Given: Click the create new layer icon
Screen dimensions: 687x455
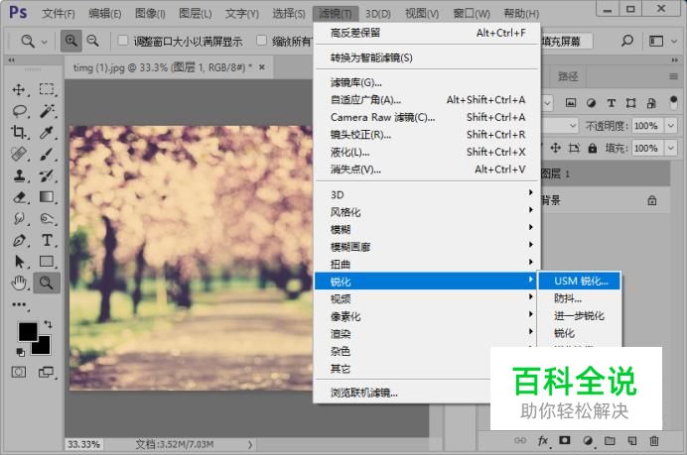Looking at the screenshot, I should (x=631, y=440).
